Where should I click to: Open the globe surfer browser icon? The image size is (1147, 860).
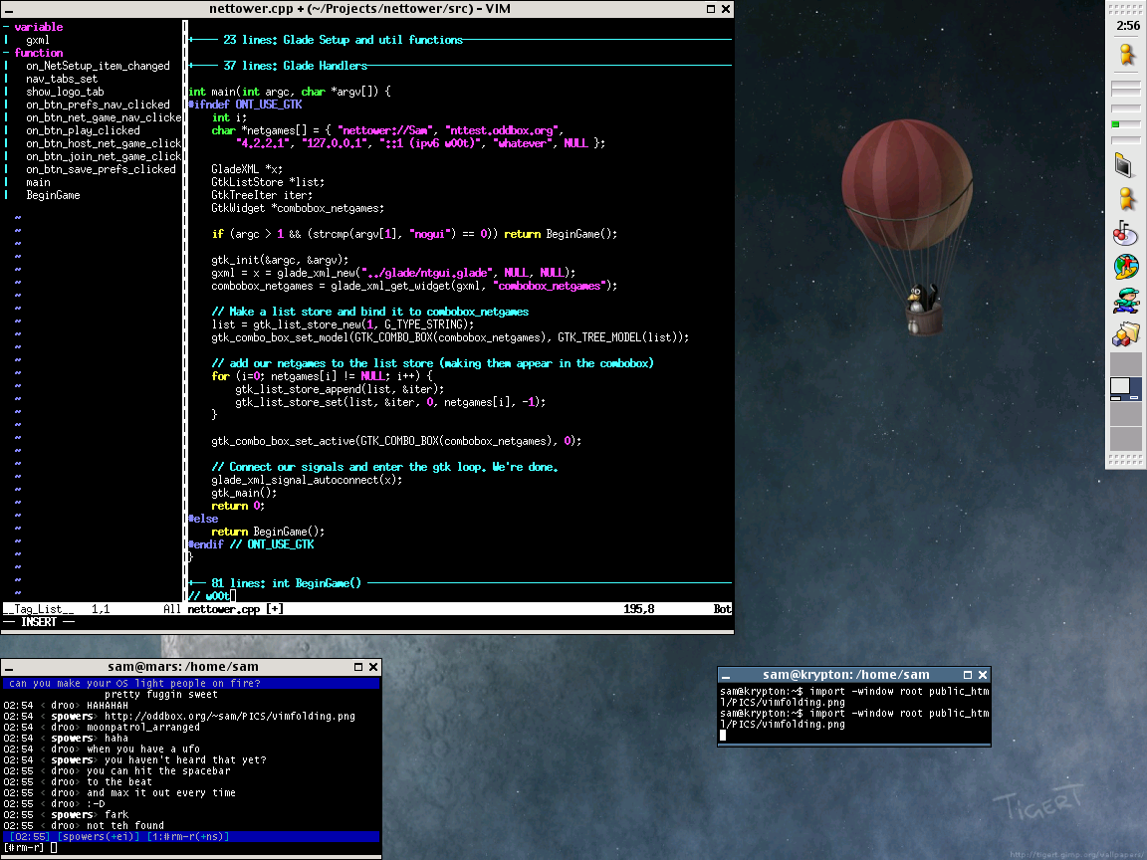click(x=1126, y=267)
